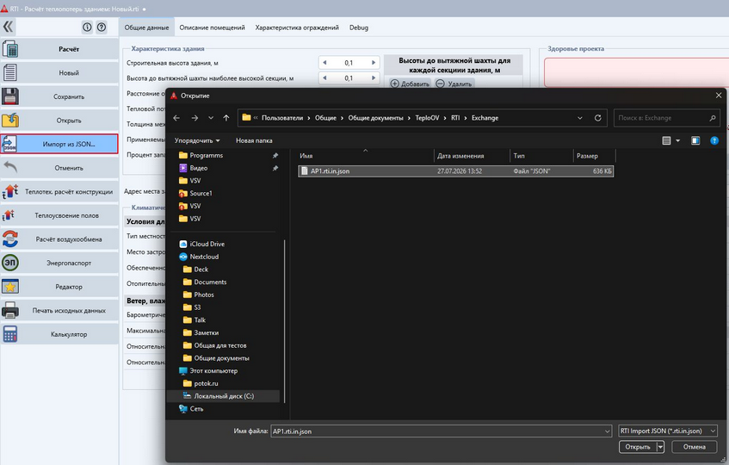Click the TeploOV breadcrumb segment
Screen dimensions: 729x465
coord(427,118)
